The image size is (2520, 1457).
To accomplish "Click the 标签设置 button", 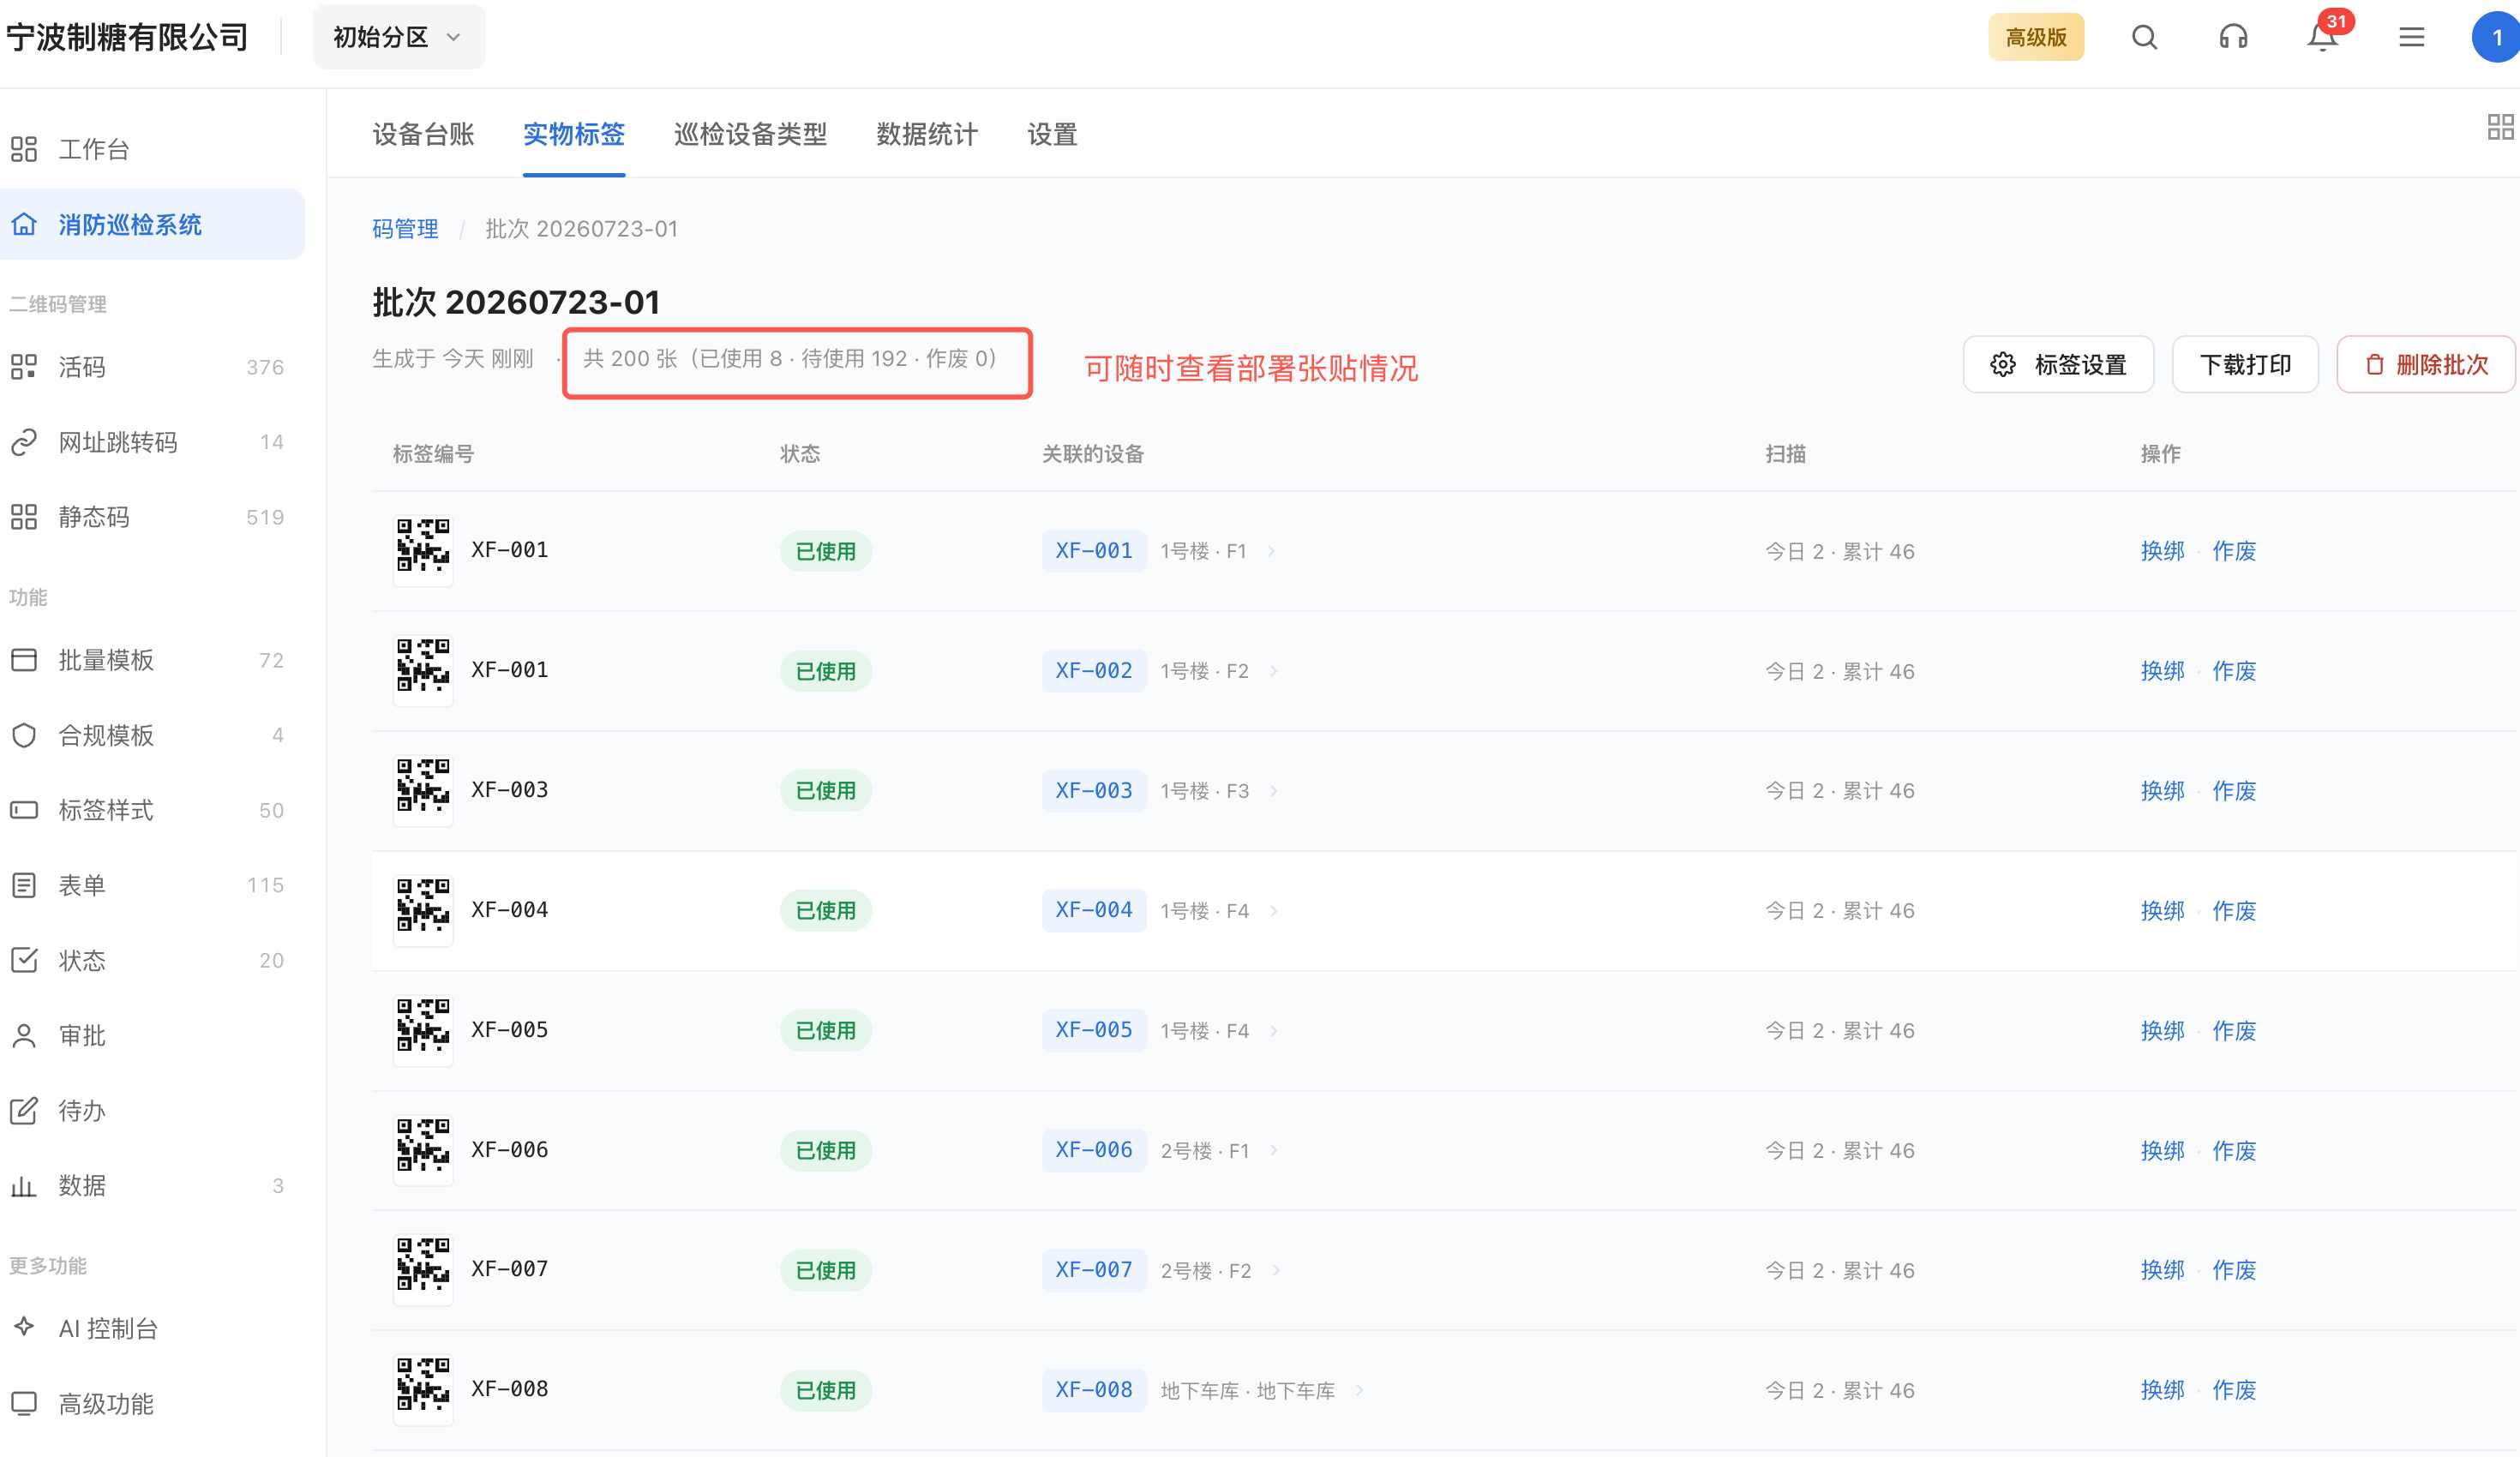I will 2058,364.
